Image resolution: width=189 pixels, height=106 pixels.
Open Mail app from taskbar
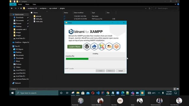coord(88,93)
